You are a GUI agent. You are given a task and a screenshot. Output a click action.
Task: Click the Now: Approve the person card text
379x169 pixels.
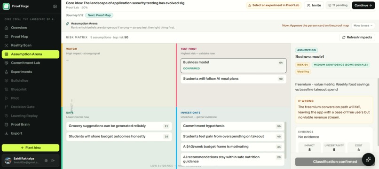click(x=316, y=26)
